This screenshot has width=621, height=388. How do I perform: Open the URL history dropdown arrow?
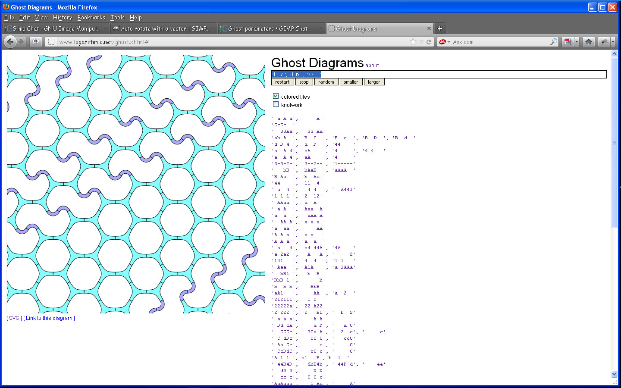tap(421, 42)
